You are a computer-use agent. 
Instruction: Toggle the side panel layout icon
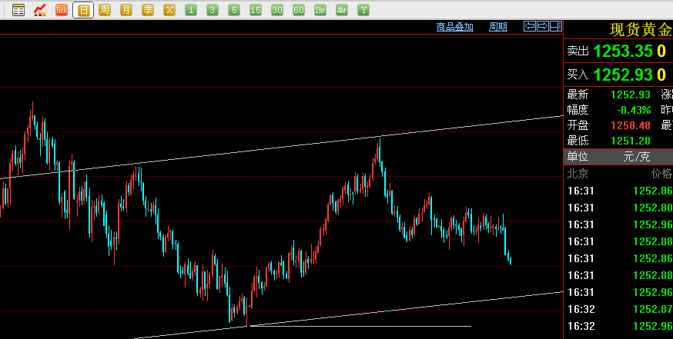pos(556,27)
